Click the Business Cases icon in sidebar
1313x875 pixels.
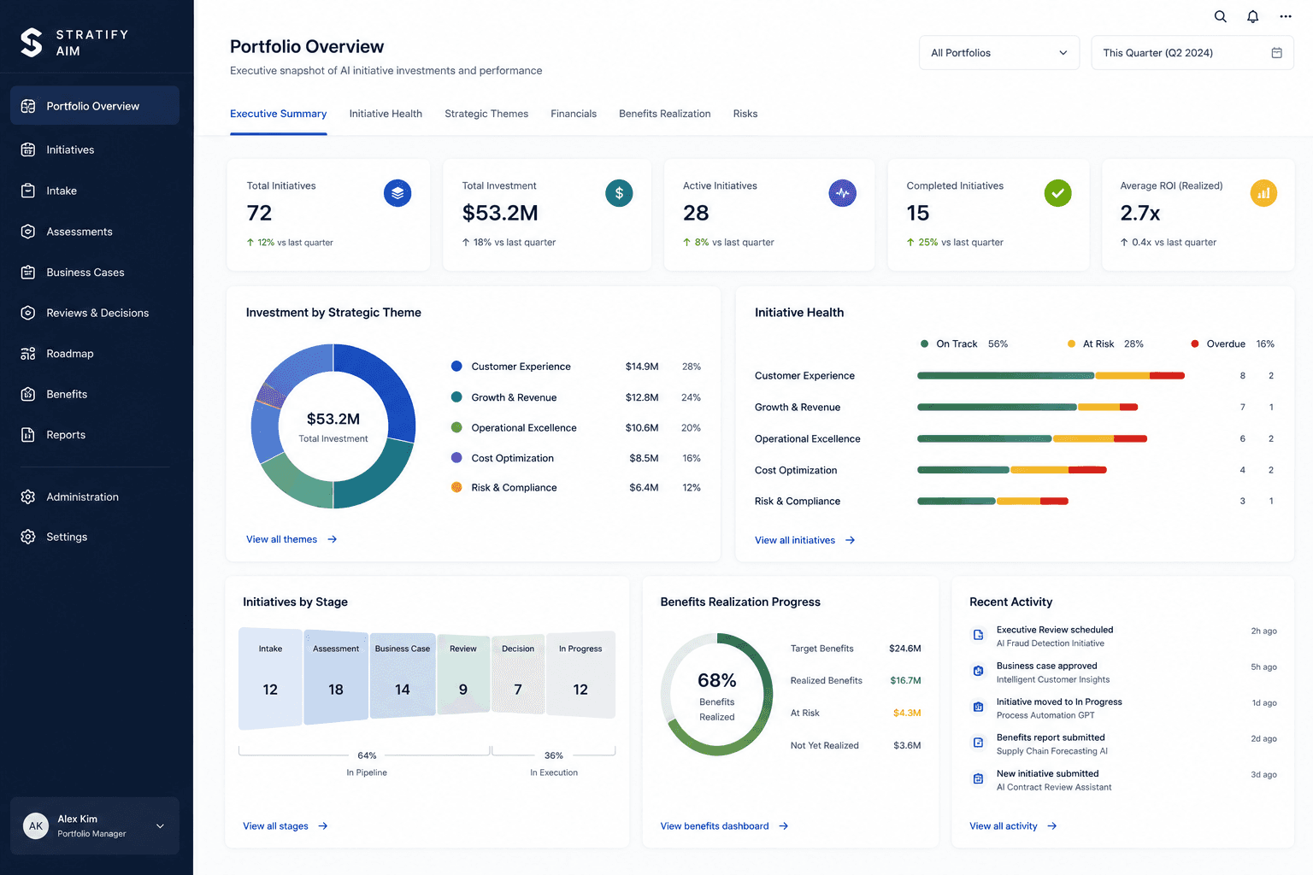point(28,273)
